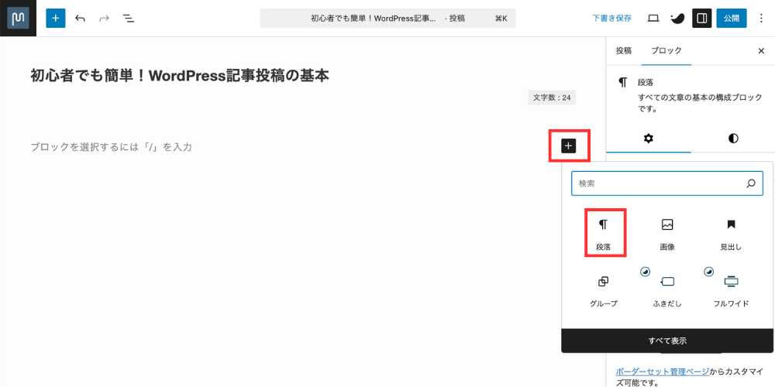Insert the 画像 image block
Screen dimensions: 775x387
click(x=667, y=233)
